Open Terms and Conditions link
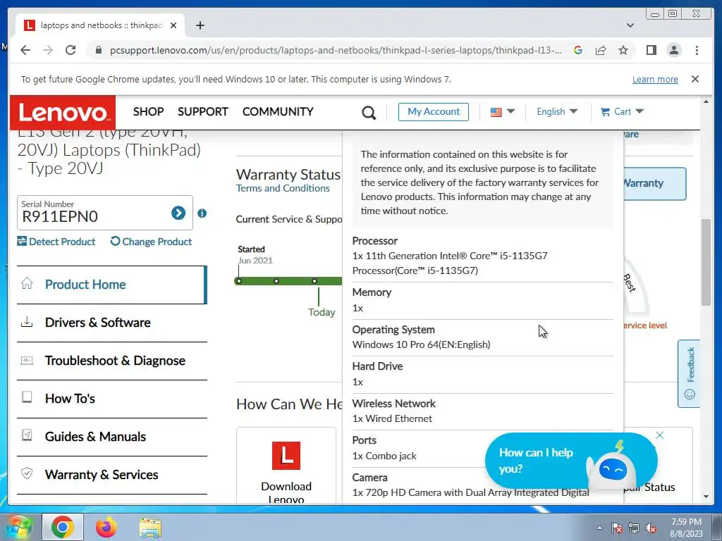 (x=283, y=188)
